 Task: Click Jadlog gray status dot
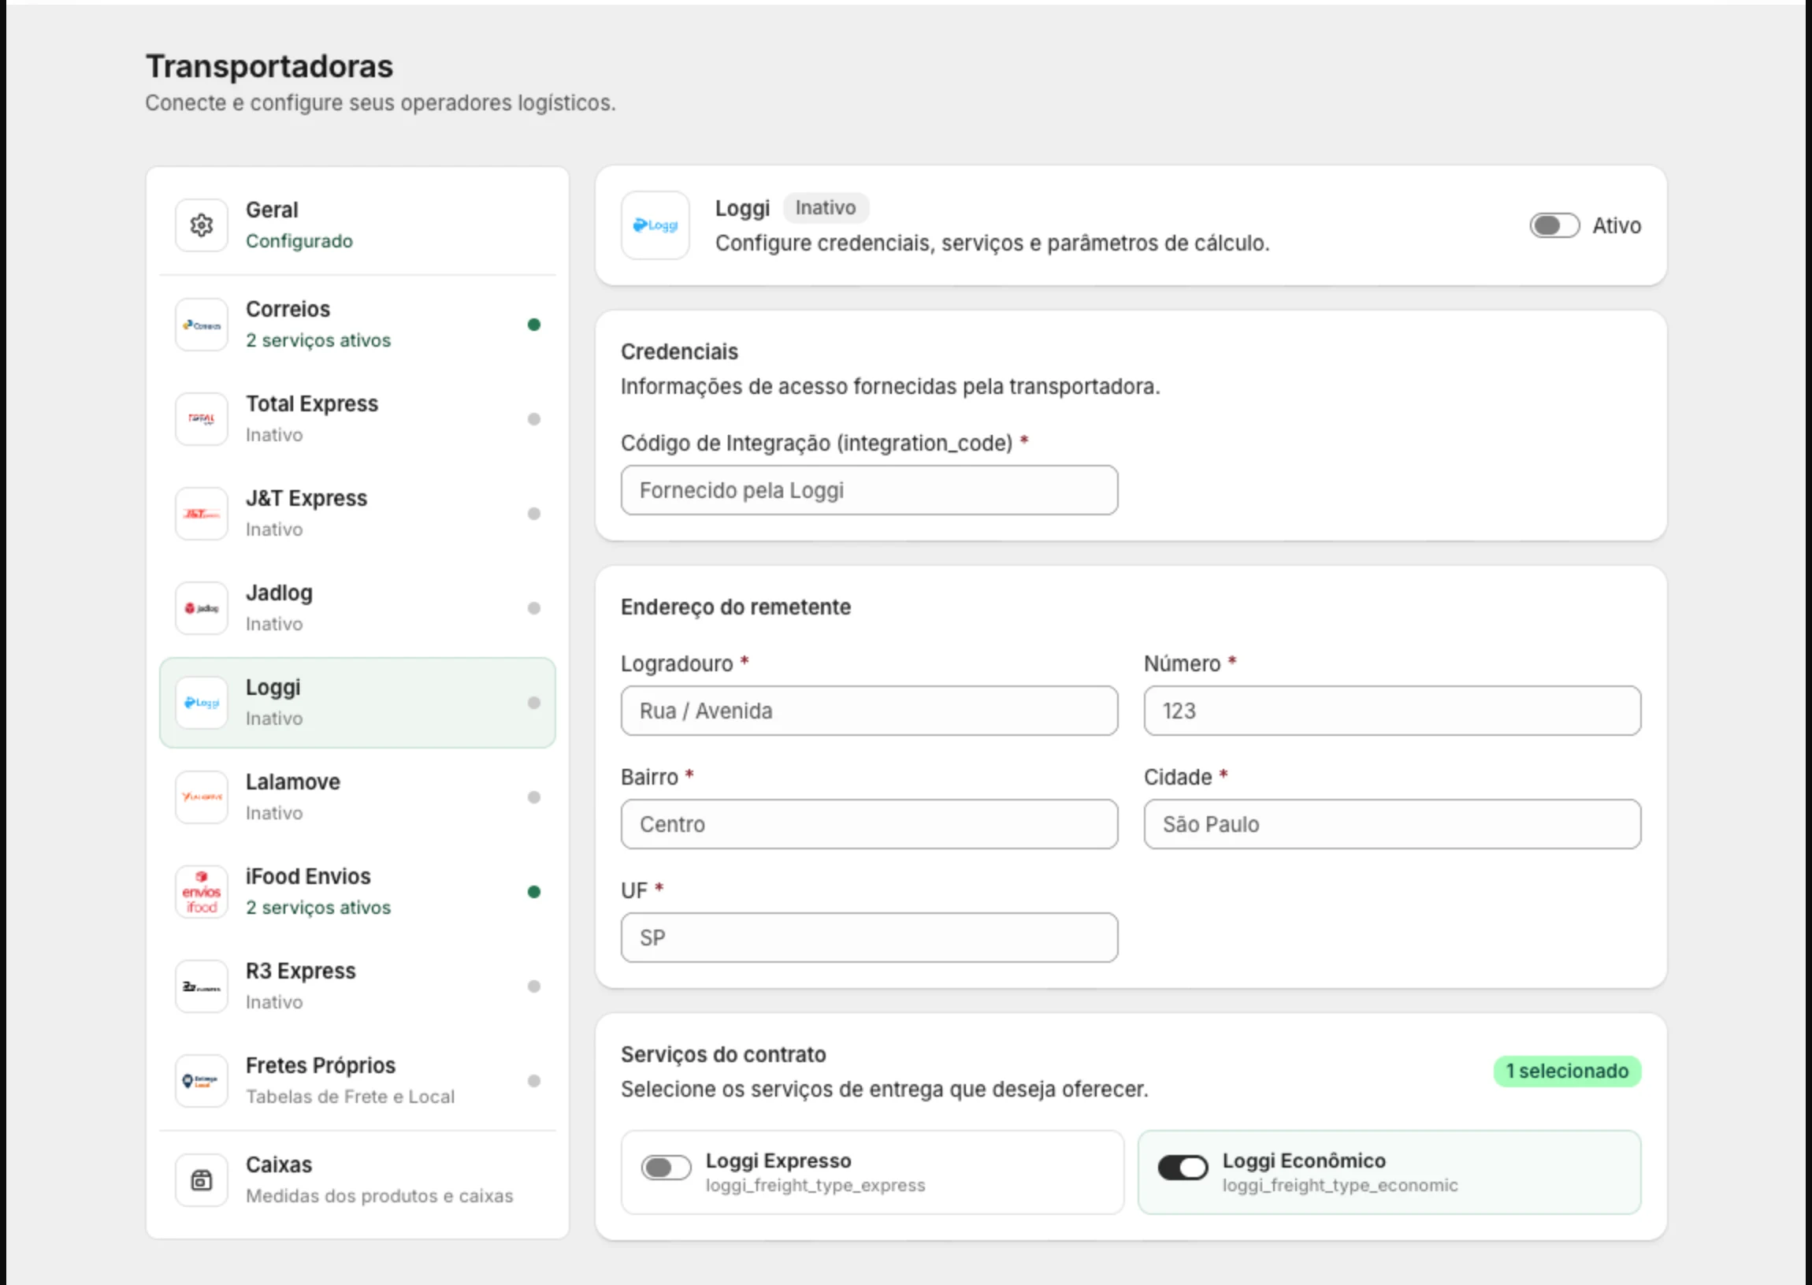pos(534,608)
